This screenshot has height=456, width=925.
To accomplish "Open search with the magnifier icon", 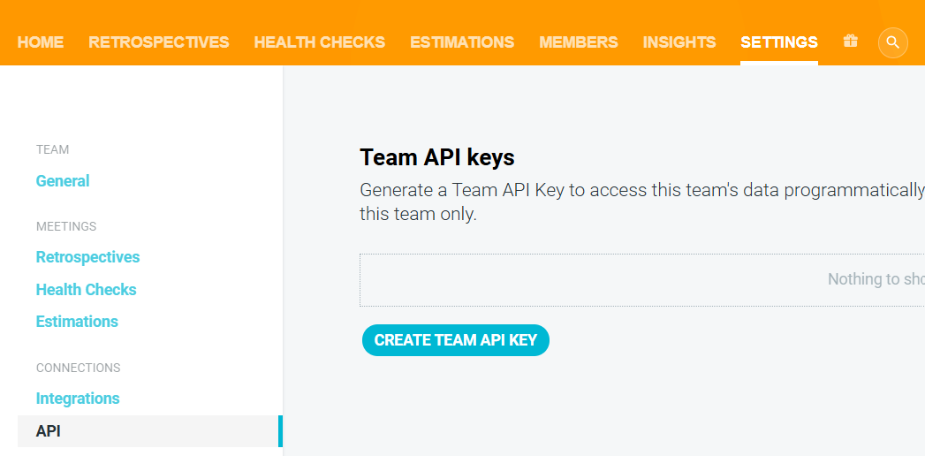I will pyautogui.click(x=892, y=42).
